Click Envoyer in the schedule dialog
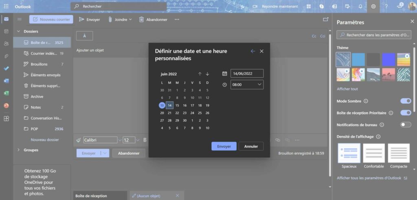 coord(224,146)
